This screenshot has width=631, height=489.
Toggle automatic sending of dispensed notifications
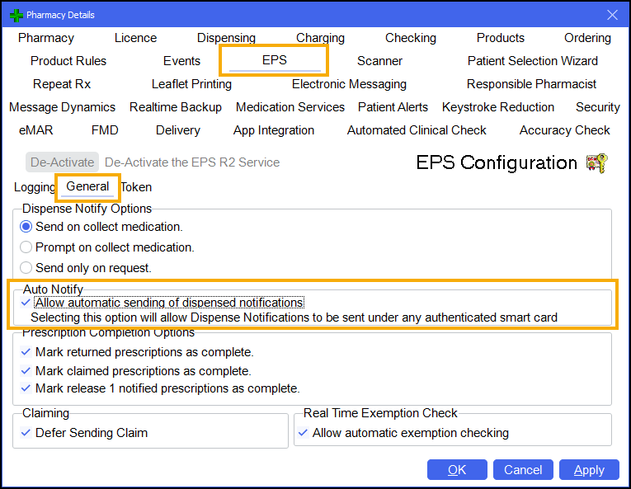pyautogui.click(x=26, y=303)
